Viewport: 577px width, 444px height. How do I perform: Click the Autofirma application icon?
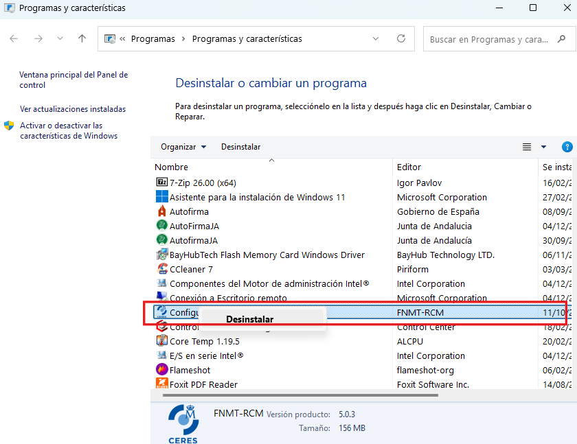[x=160, y=211]
